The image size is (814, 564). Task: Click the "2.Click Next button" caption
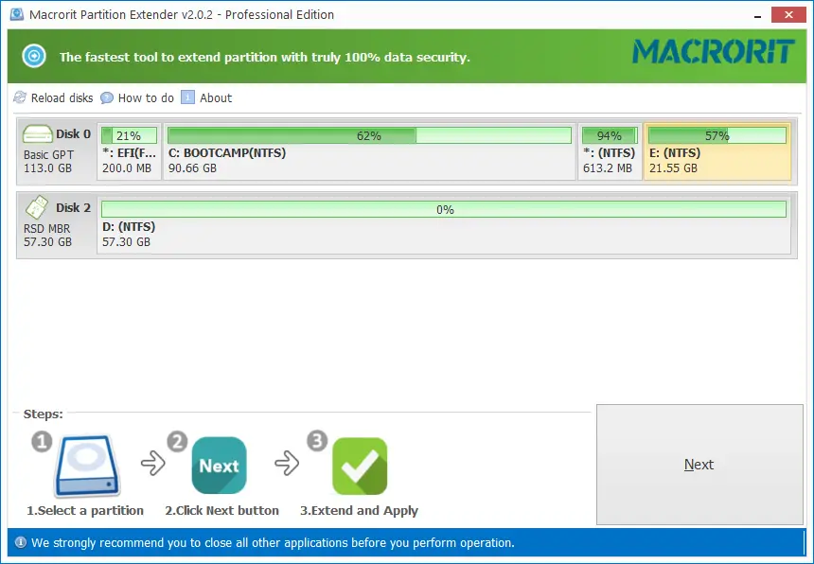222,511
